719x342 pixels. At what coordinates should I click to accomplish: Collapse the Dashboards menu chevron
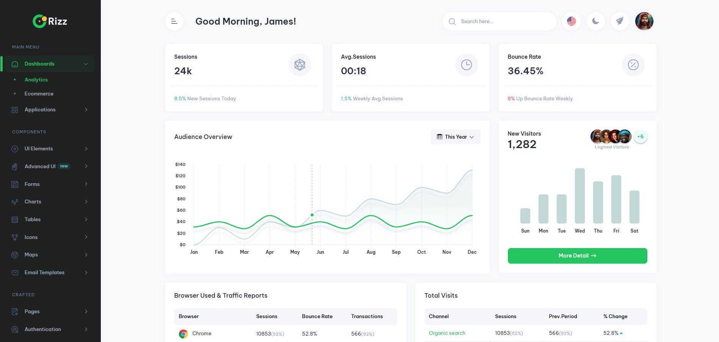click(x=85, y=64)
